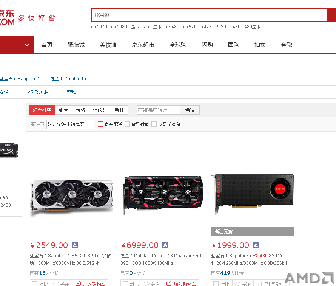This screenshot has height=286, width=336.
Task: Click heart 关注 icon for Sapphire RX 480
Action: click(x=237, y=284)
